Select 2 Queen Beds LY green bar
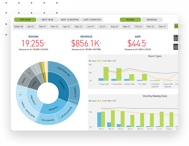This screenshot has width=189, height=146. tap(132, 77)
